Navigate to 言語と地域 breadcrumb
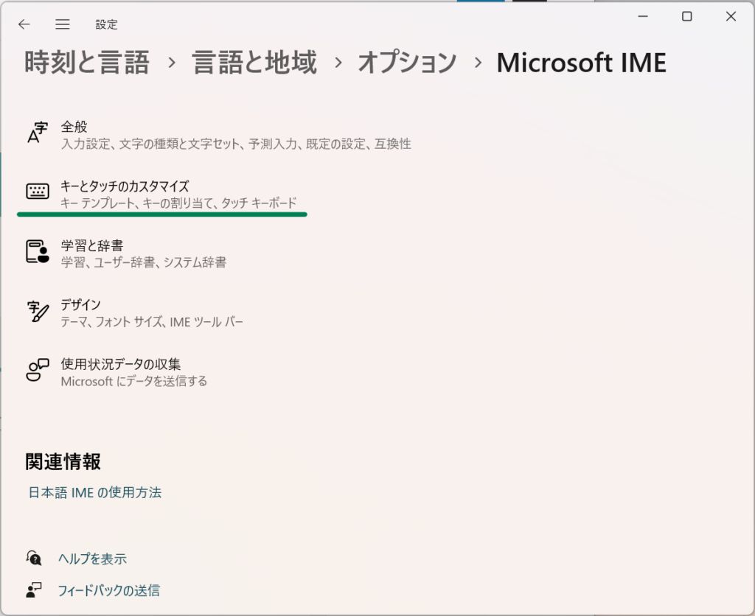The image size is (755, 616). point(254,63)
